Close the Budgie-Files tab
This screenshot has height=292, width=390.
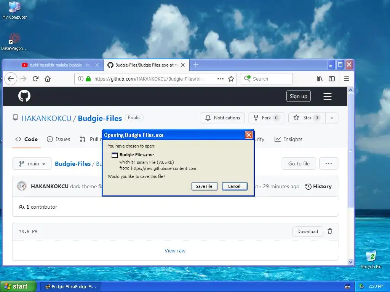tap(183, 65)
